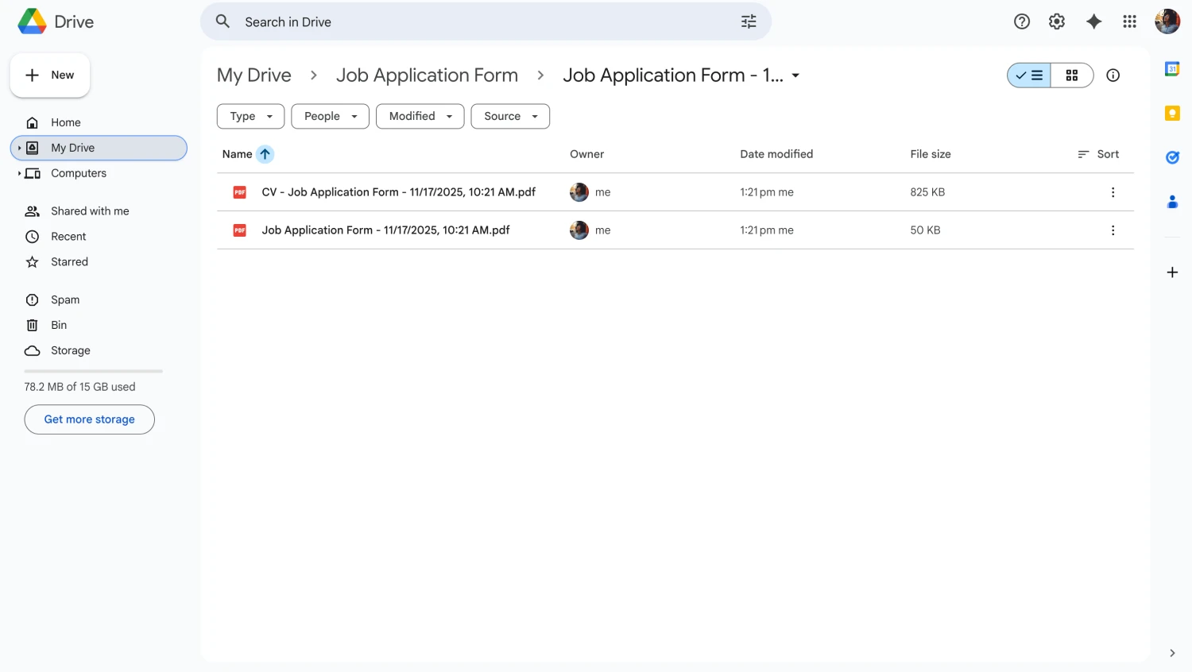Open the Modified filter dropdown
The height and width of the screenshot is (672, 1192).
coord(420,116)
